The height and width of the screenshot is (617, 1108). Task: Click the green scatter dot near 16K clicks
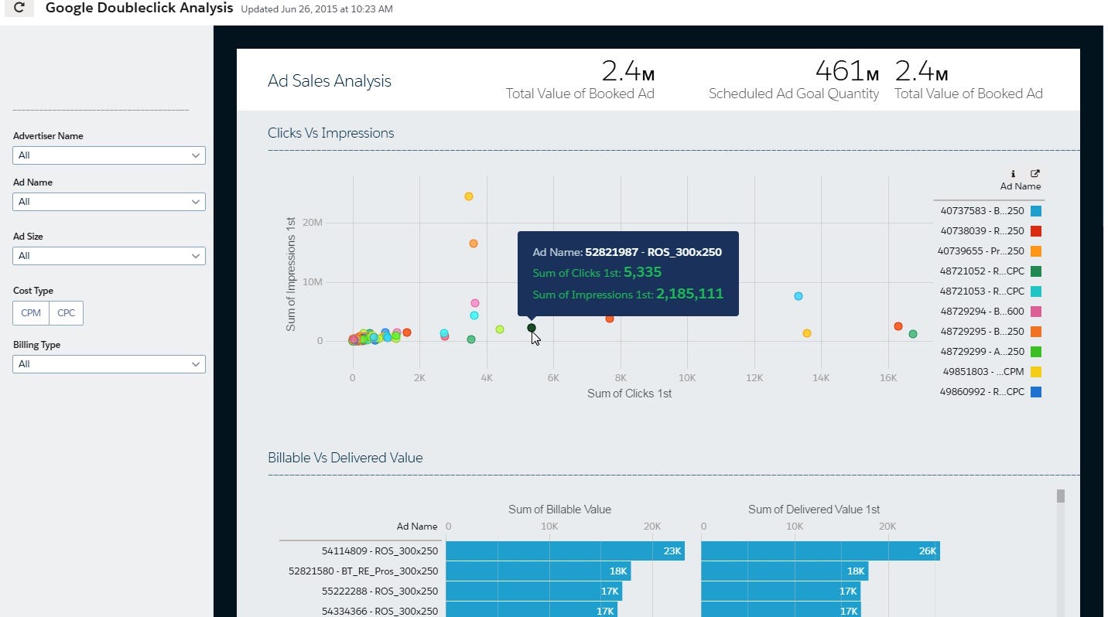point(913,334)
